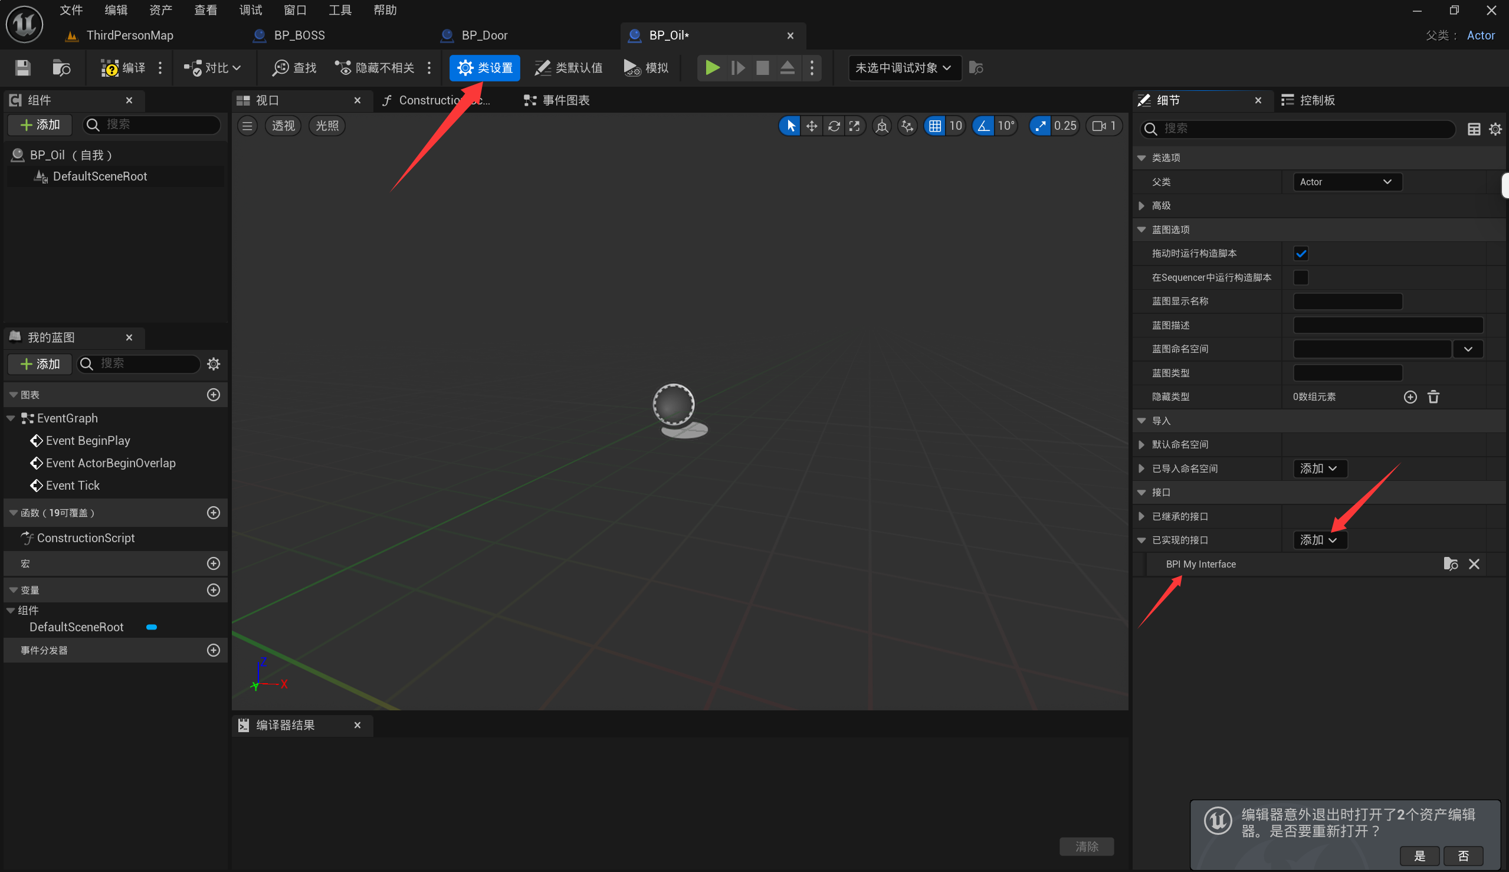Screen dimensions: 1509x872
Task: Uncheck run construction script on drag
Action: [x=1301, y=253]
